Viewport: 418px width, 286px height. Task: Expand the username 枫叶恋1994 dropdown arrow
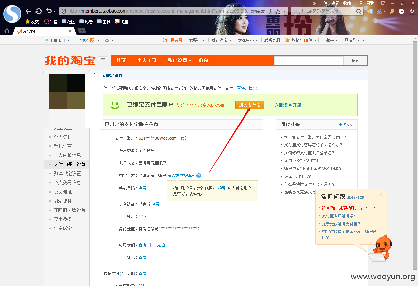coord(98,41)
